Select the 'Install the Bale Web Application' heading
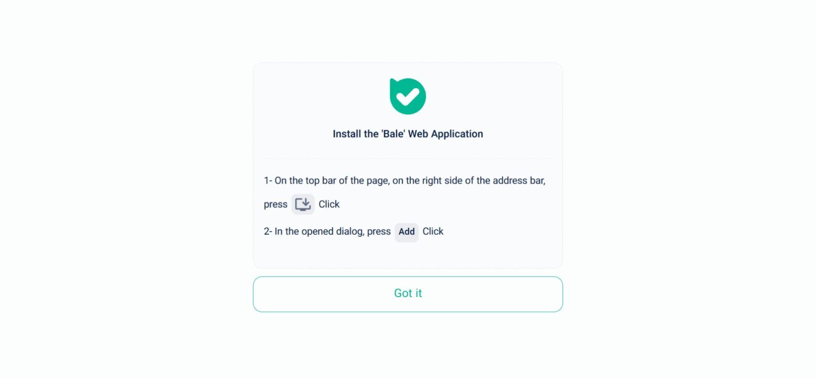 [x=408, y=134]
